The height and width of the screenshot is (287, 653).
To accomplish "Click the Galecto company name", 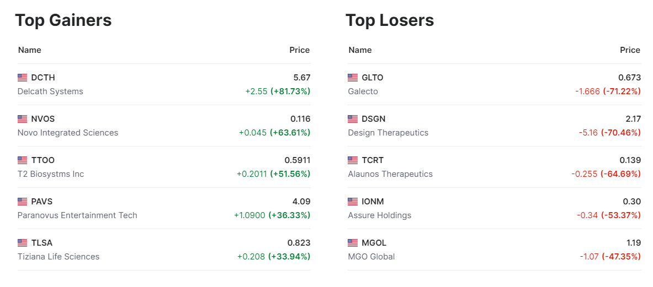I will (x=363, y=91).
